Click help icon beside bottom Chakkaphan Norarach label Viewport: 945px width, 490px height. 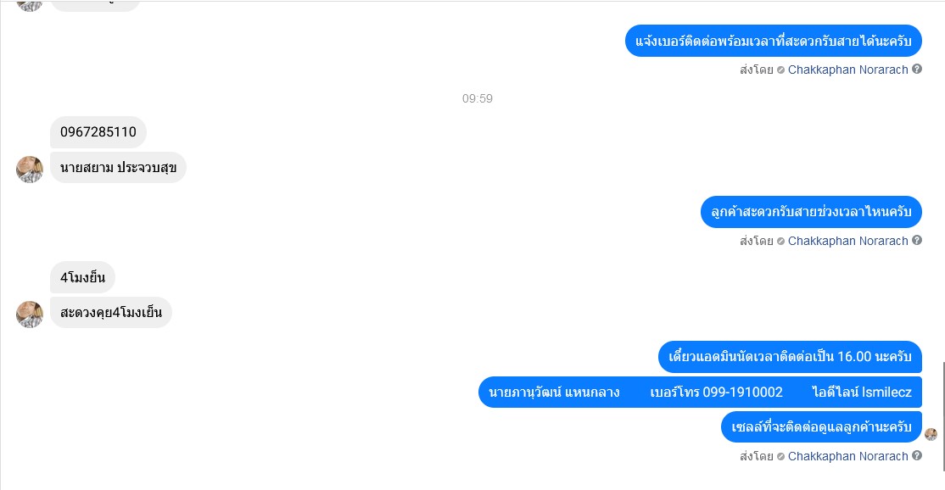tap(917, 456)
